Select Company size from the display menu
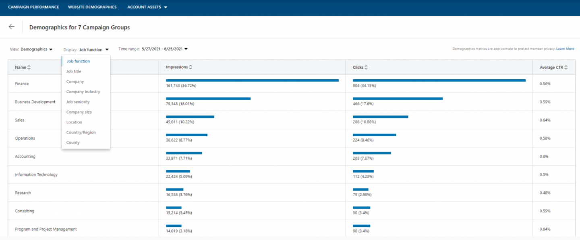Viewport: 580px width, 240px height. [79, 112]
